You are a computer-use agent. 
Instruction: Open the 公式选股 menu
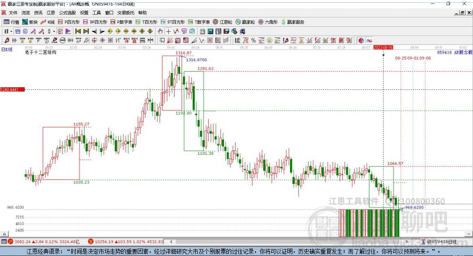67,12
